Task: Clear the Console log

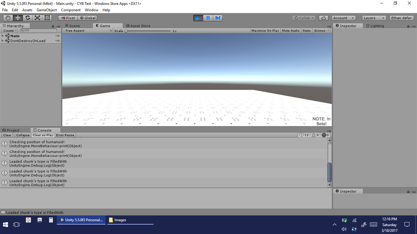Action: (x=7, y=135)
